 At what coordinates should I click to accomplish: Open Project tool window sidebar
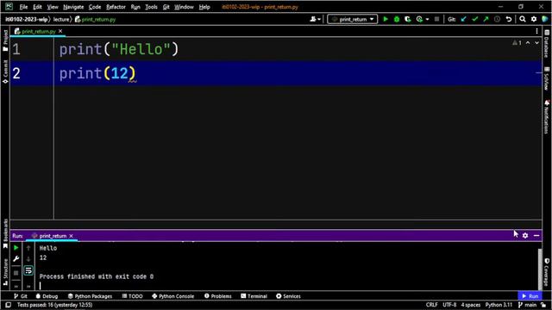click(5, 40)
